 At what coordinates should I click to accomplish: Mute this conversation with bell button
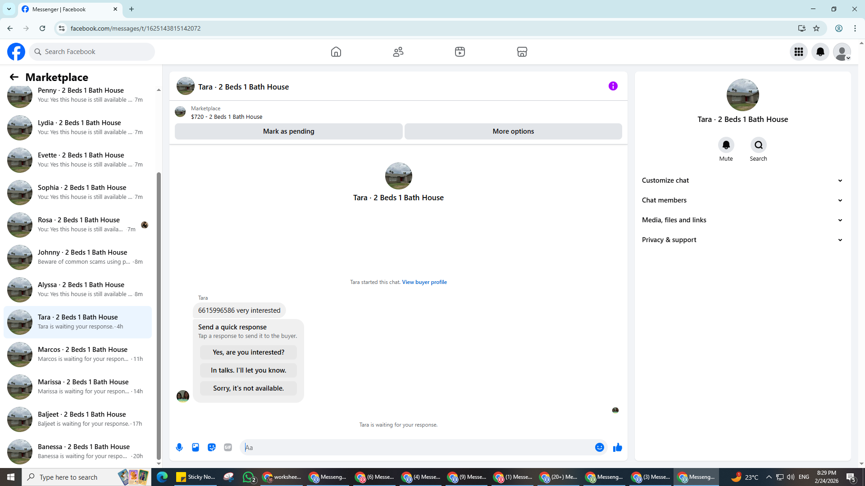click(x=726, y=145)
